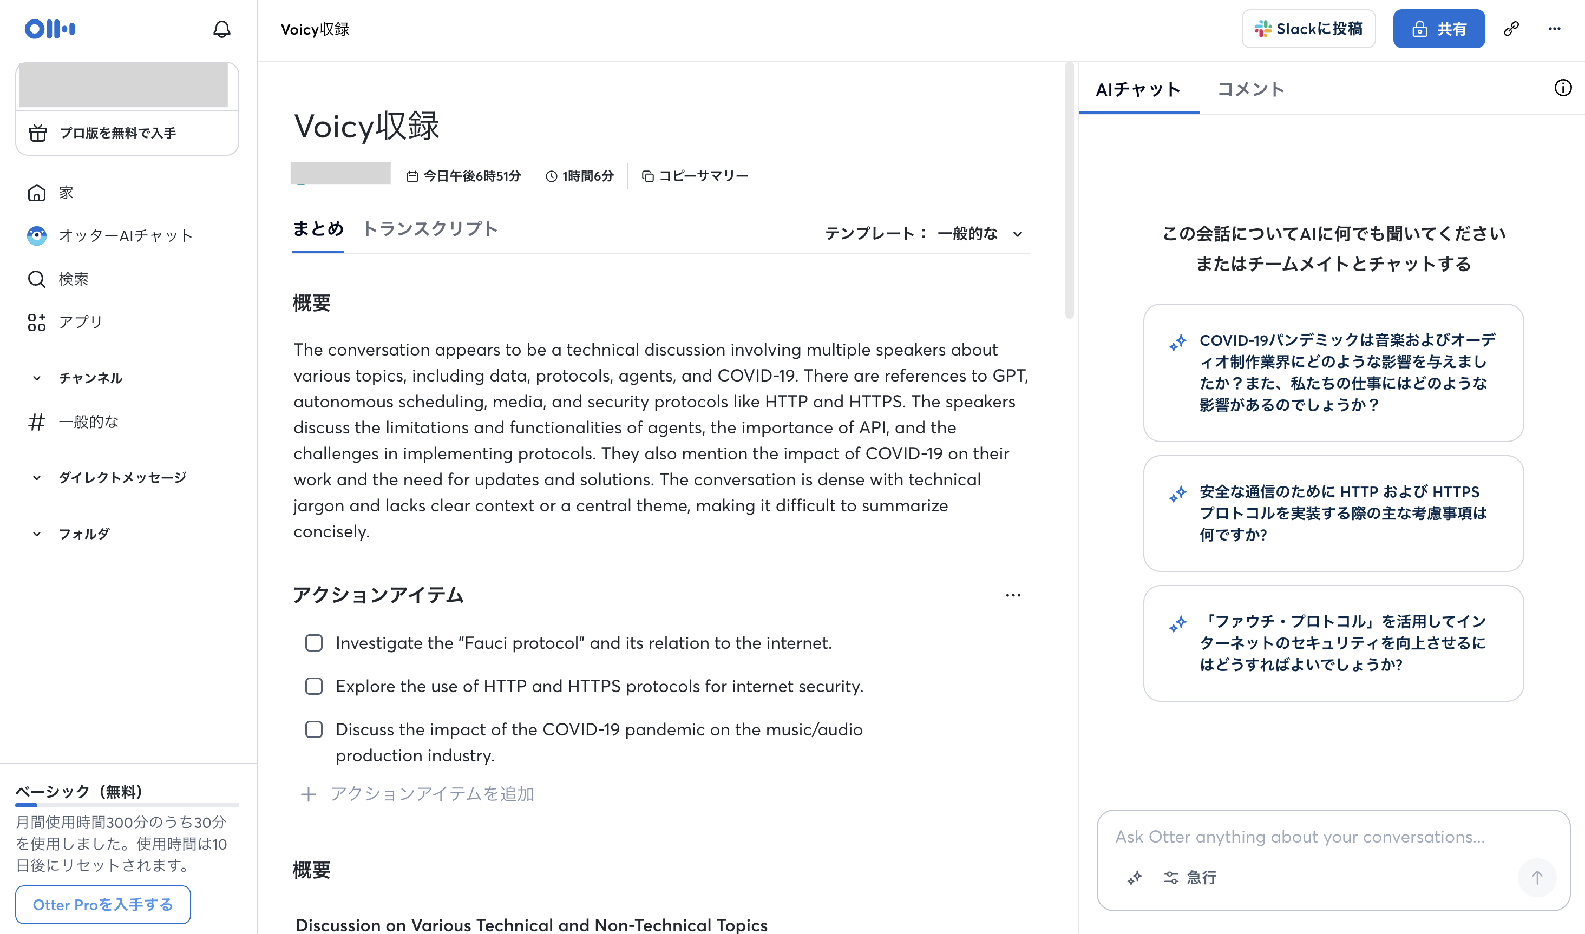Open the notification bell in the sidebar

(221, 28)
